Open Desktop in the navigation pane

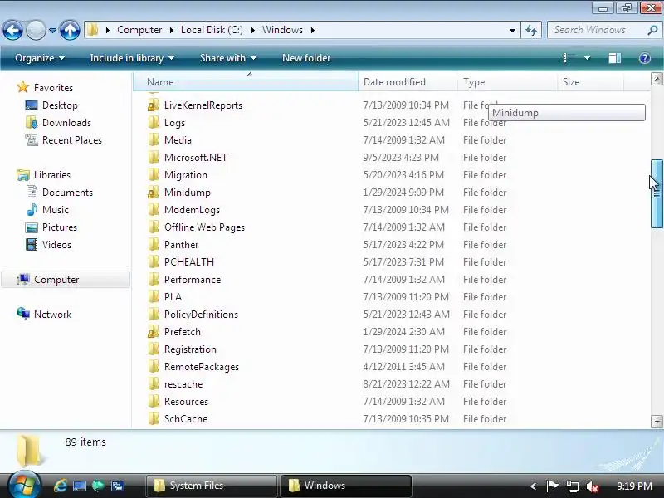click(60, 105)
